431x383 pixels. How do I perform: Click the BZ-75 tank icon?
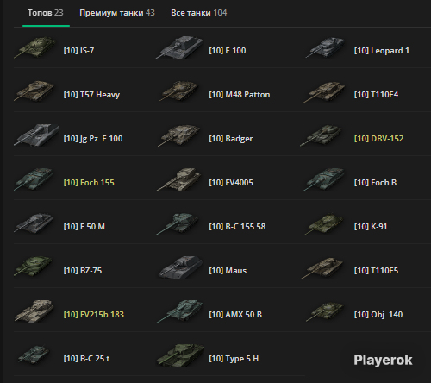(34, 267)
